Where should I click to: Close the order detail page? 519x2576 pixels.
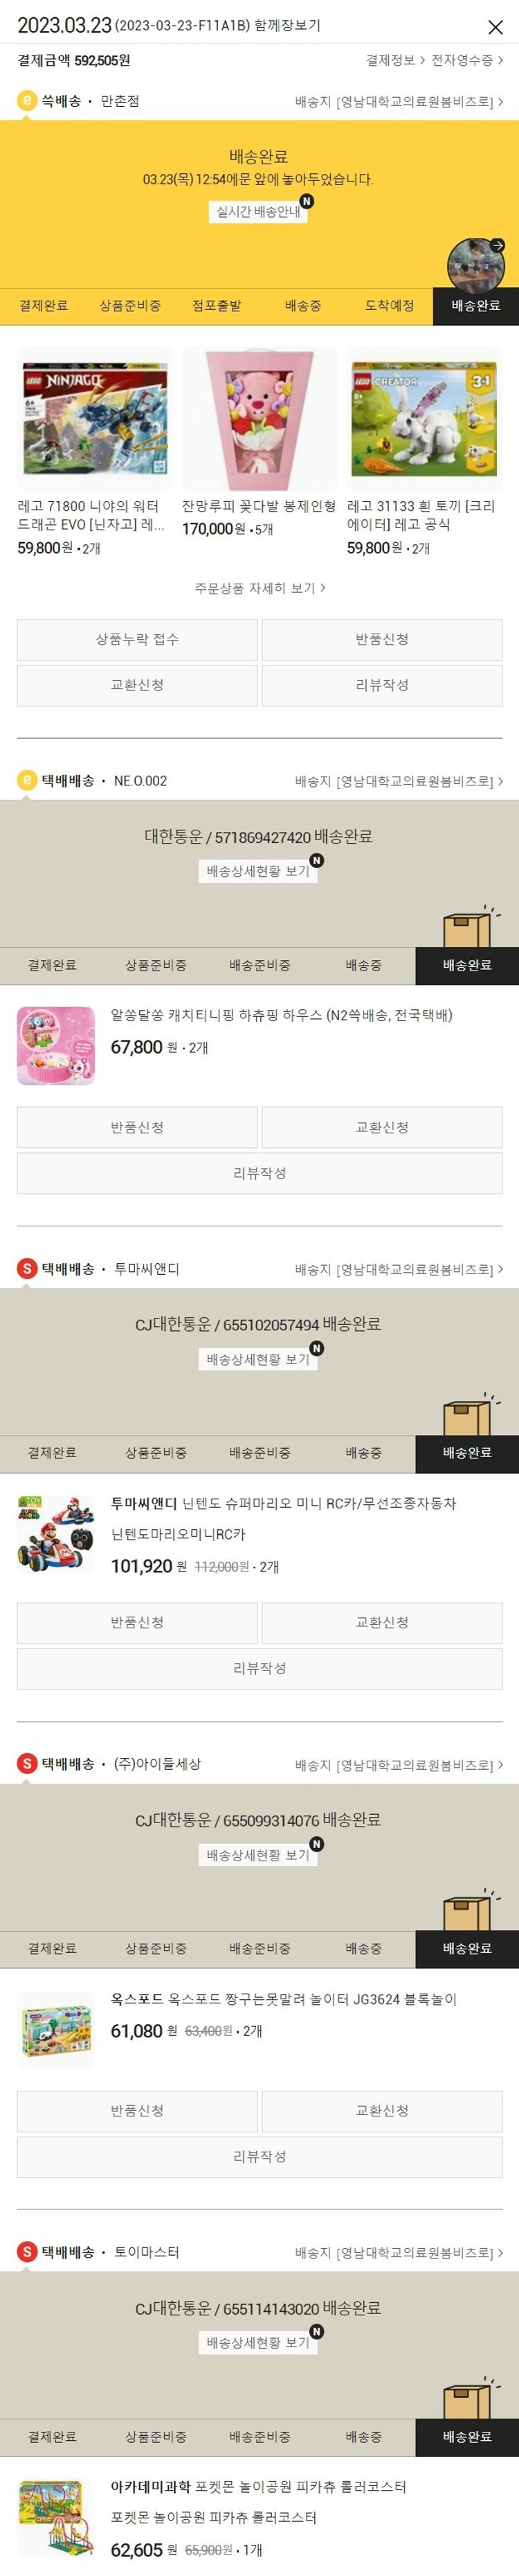click(x=495, y=27)
